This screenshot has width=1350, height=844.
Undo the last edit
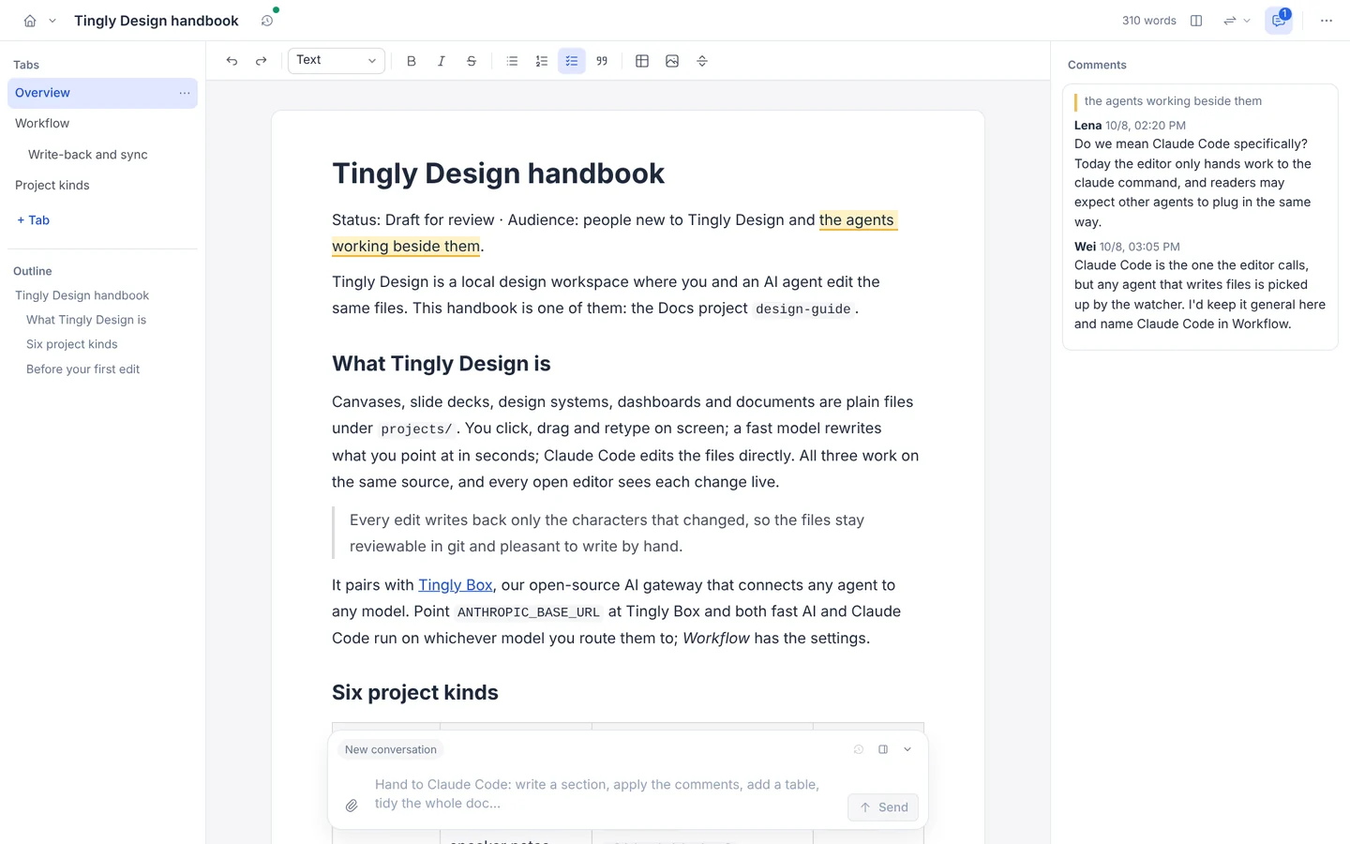(232, 61)
